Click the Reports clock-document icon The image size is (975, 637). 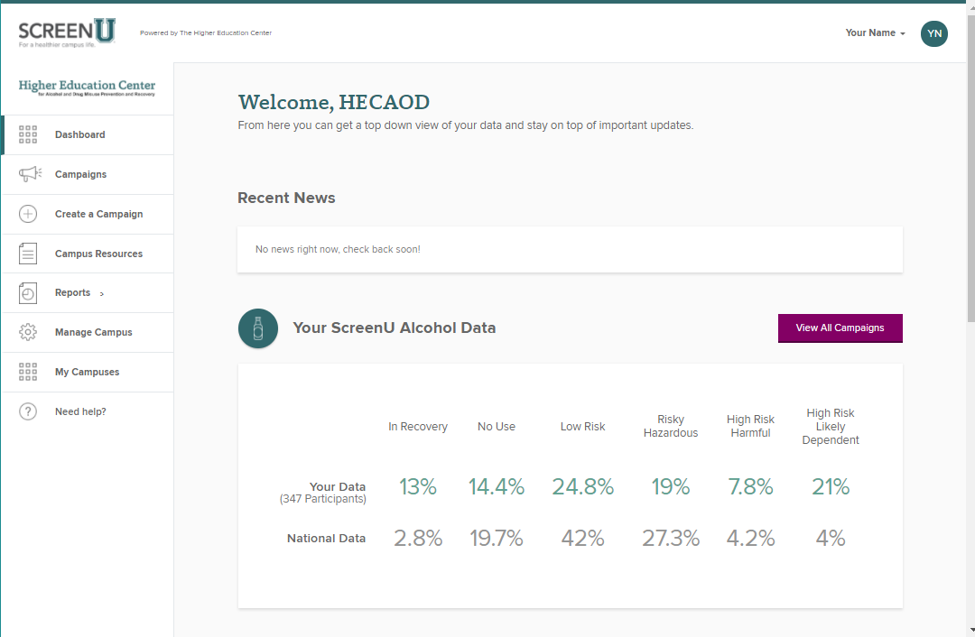click(28, 292)
